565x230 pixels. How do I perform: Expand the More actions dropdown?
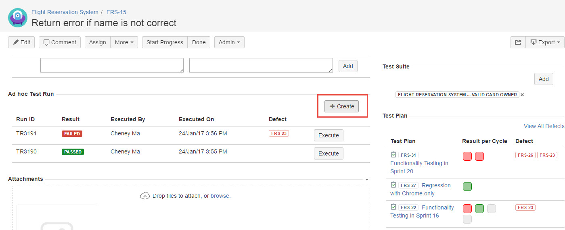[124, 42]
